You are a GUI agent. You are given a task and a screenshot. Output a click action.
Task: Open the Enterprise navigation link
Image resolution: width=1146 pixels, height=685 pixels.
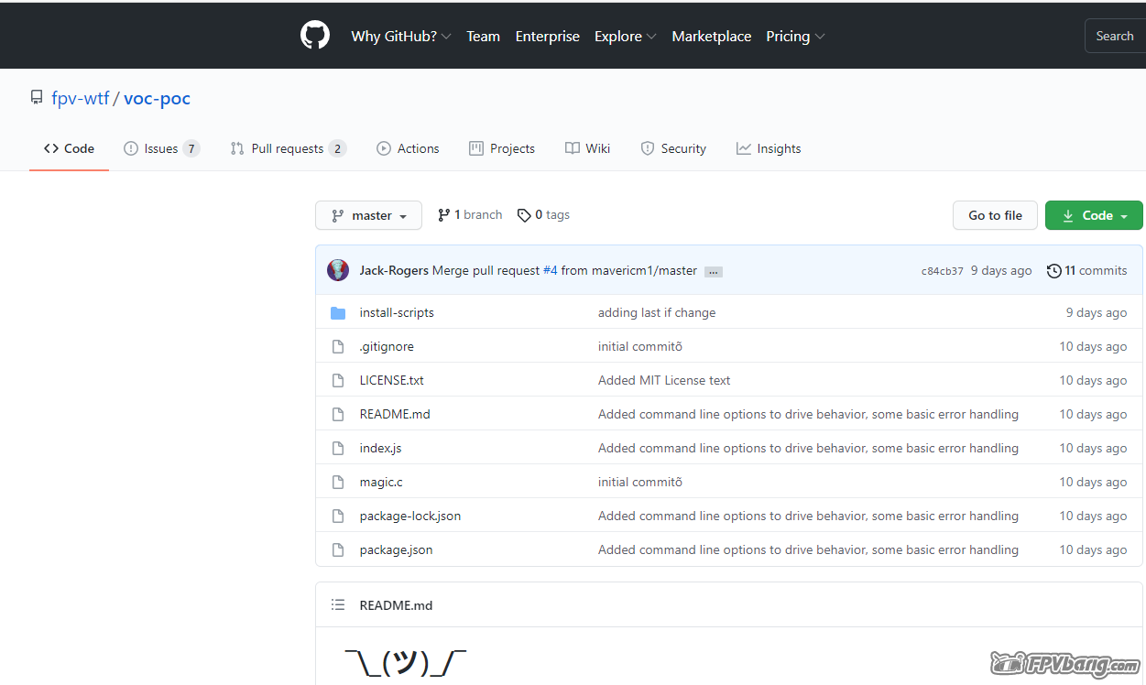pos(548,37)
